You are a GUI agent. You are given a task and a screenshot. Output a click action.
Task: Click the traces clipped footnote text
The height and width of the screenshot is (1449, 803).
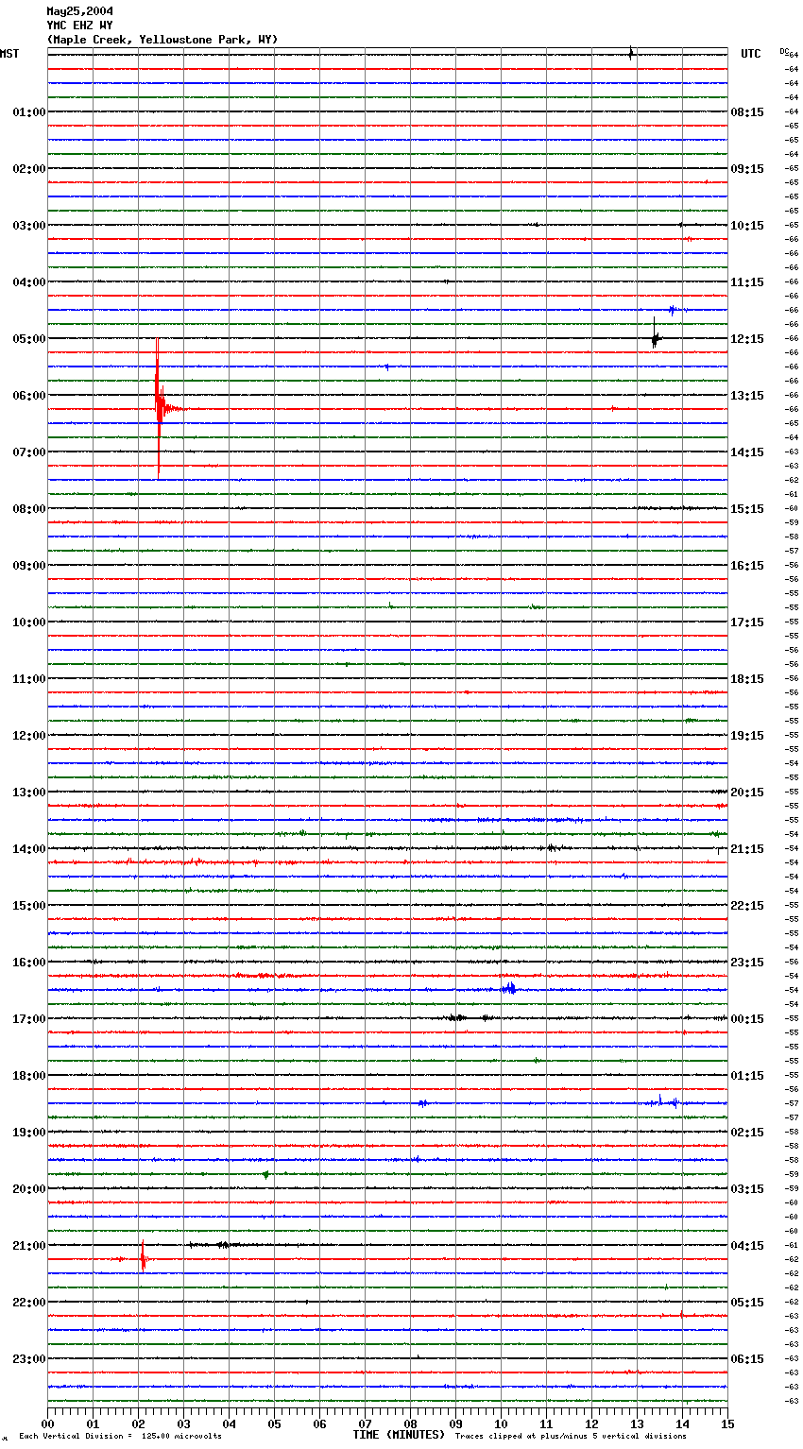pyautogui.click(x=571, y=1437)
